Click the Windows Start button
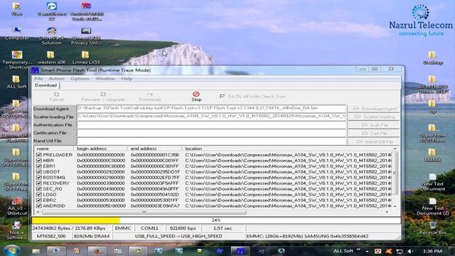 pyautogui.click(x=11, y=251)
